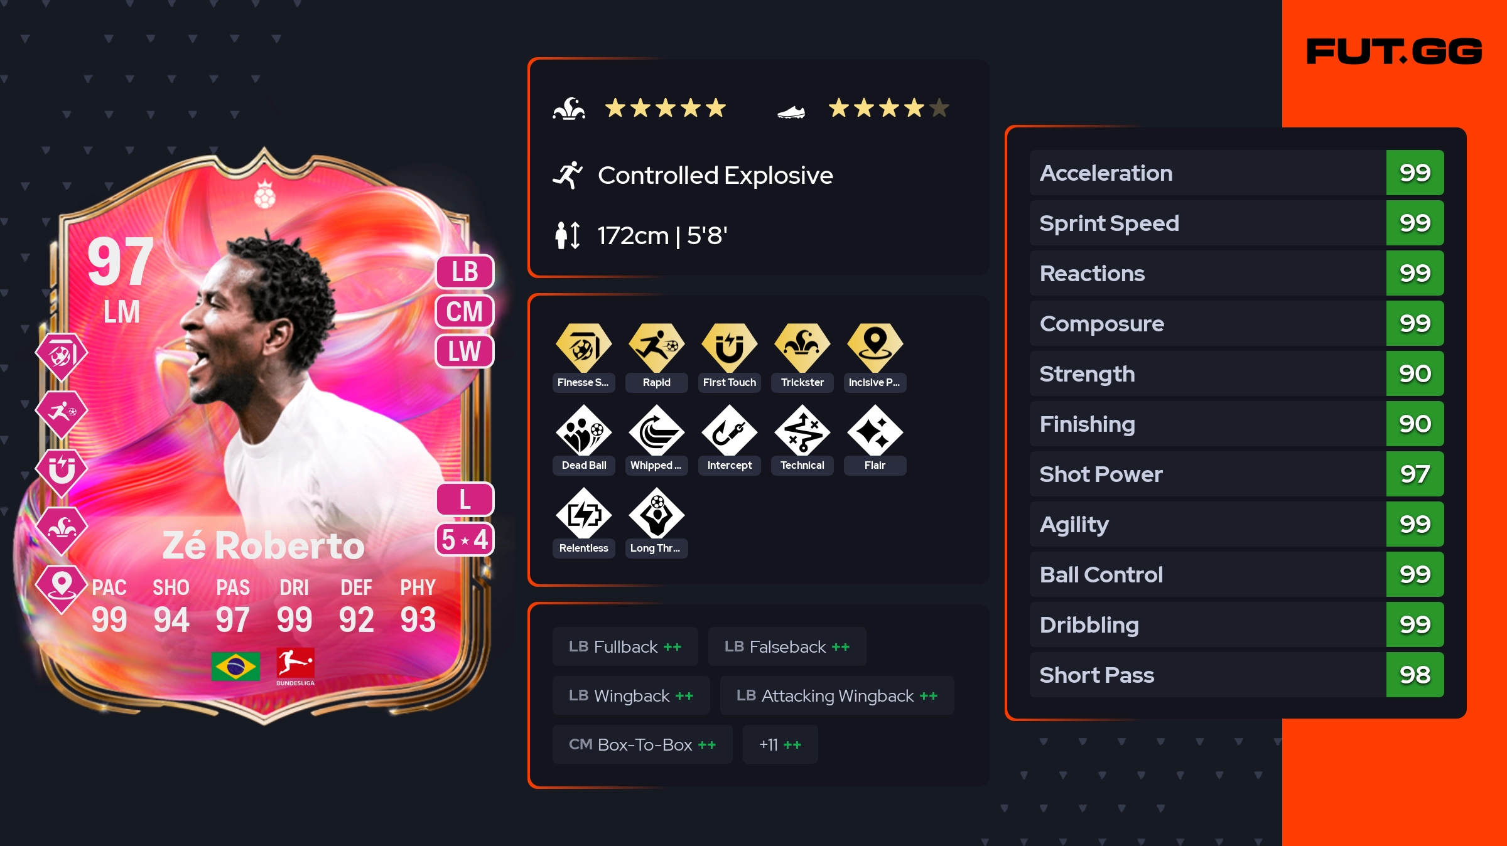The height and width of the screenshot is (846, 1507).
Task: Select the Flair playstyle icon
Action: pos(875,430)
